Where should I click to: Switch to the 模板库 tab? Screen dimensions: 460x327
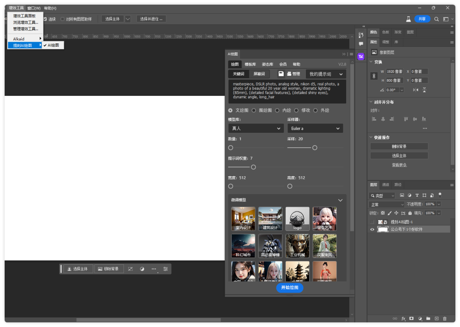(x=250, y=64)
